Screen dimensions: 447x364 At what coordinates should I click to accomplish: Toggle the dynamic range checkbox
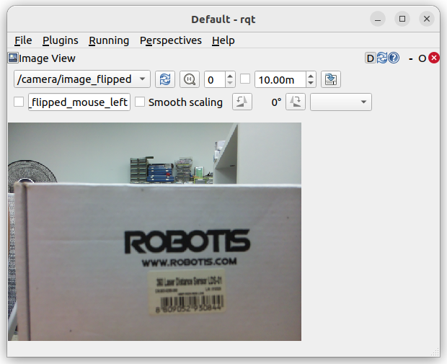(x=245, y=79)
